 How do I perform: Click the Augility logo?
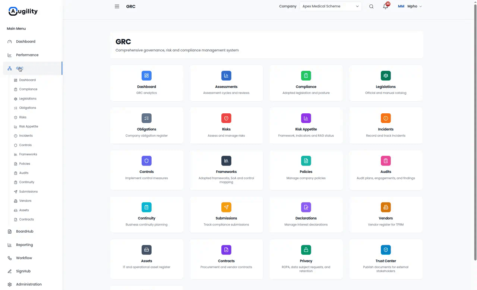[23, 11]
